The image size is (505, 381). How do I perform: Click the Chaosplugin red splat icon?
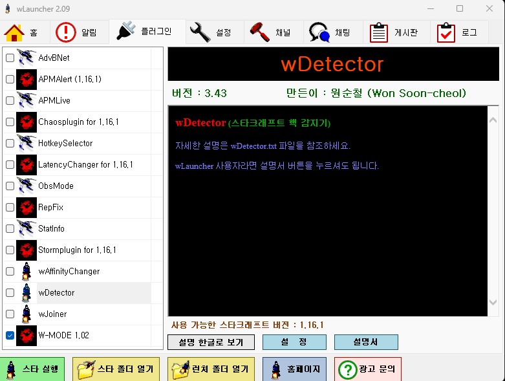click(27, 122)
